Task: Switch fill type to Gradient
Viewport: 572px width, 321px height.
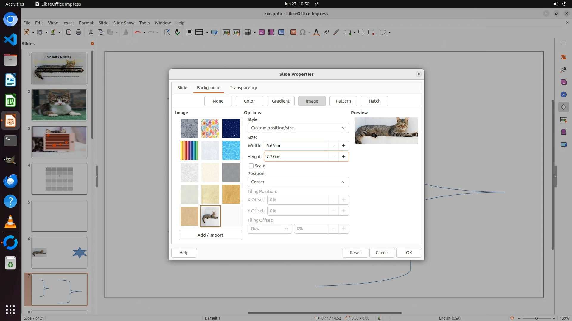Action: pyautogui.click(x=280, y=101)
